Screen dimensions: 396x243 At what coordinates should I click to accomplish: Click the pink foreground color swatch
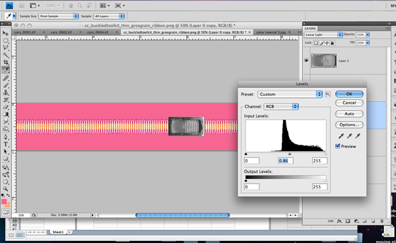tap(4, 201)
